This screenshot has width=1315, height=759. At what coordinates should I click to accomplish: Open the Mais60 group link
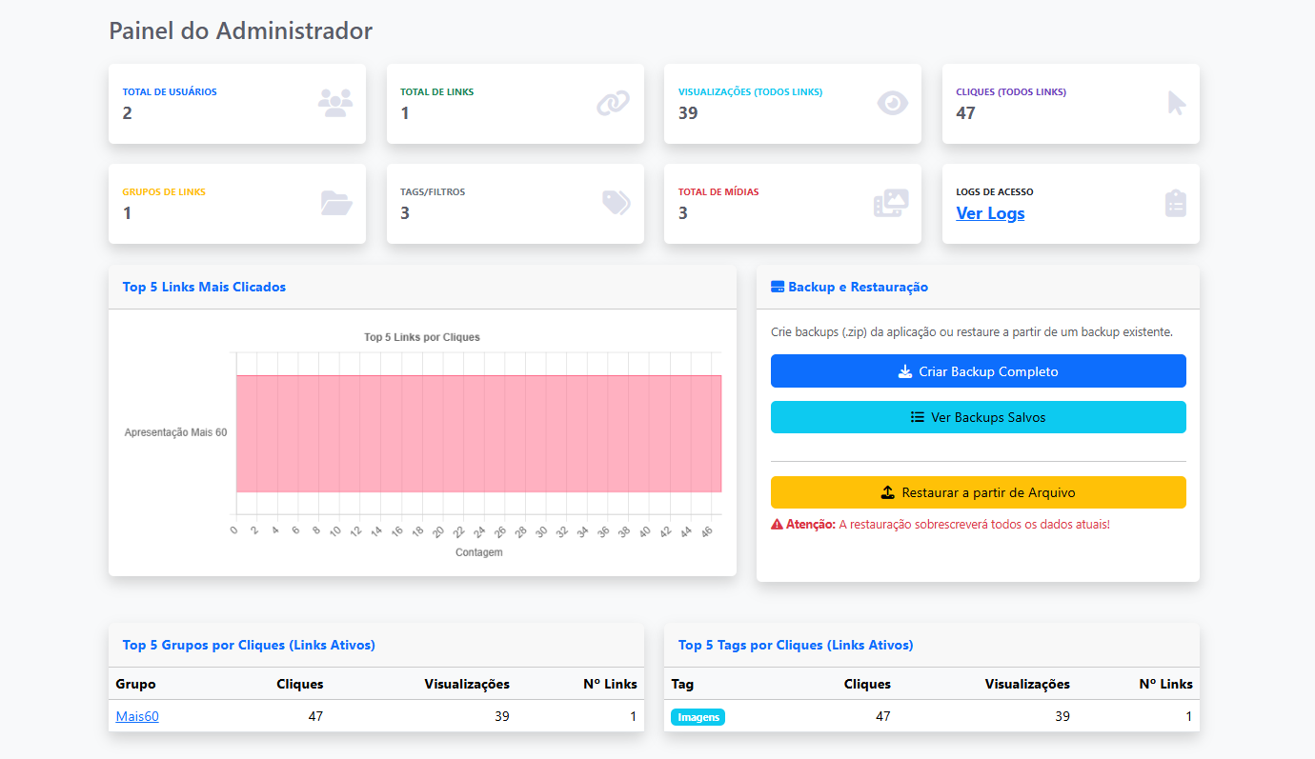tap(136, 716)
